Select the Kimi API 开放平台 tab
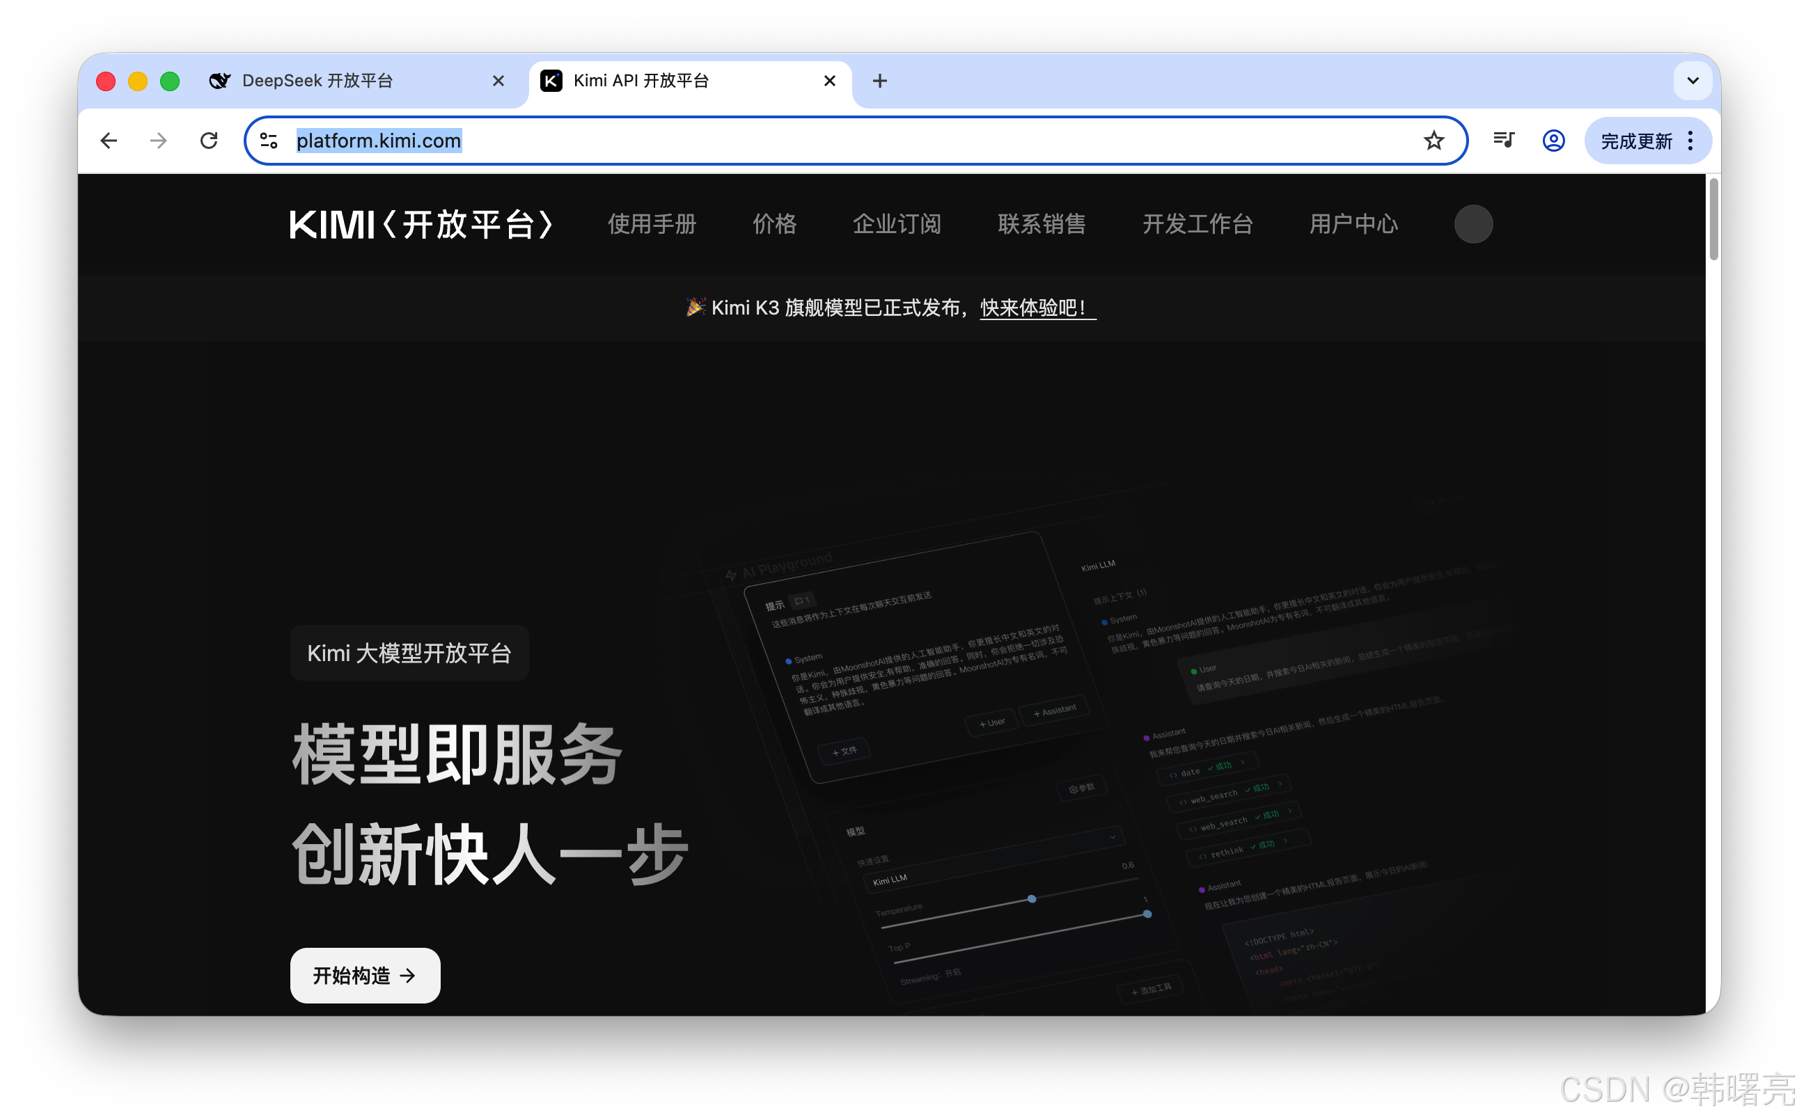Image resolution: width=1799 pixels, height=1119 pixels. [690, 81]
